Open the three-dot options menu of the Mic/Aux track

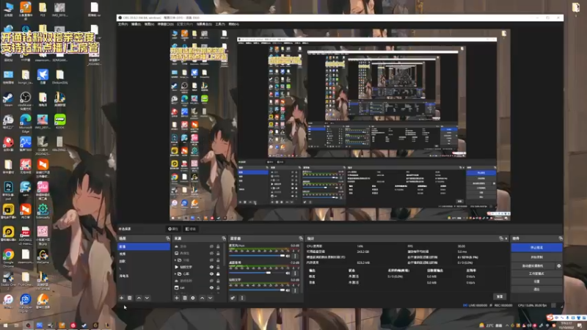click(x=295, y=256)
